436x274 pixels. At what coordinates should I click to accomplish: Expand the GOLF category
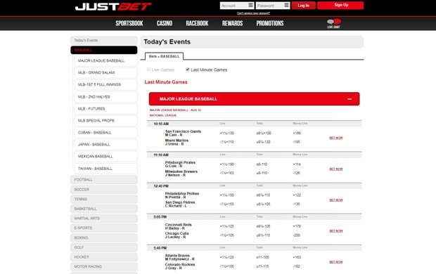(103, 247)
